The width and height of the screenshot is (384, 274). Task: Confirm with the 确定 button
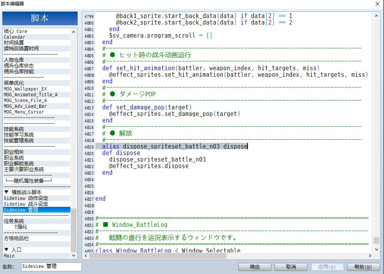pyautogui.click(x=255, y=267)
